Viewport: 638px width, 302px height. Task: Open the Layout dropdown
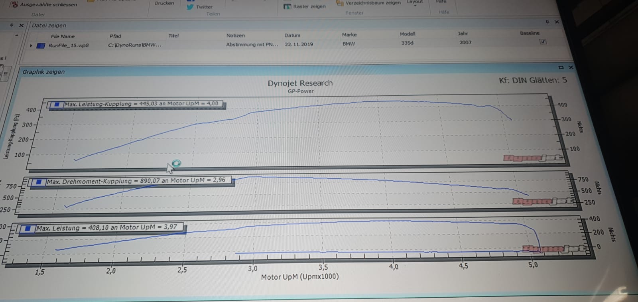[x=415, y=2]
